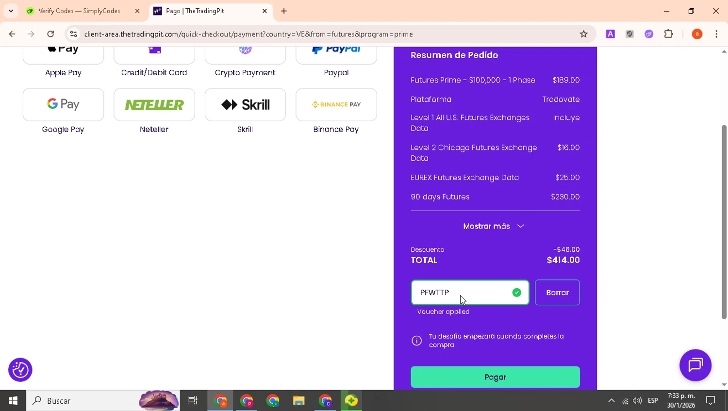Open the network status tray icon
This screenshot has height=411, width=728.
click(625, 401)
